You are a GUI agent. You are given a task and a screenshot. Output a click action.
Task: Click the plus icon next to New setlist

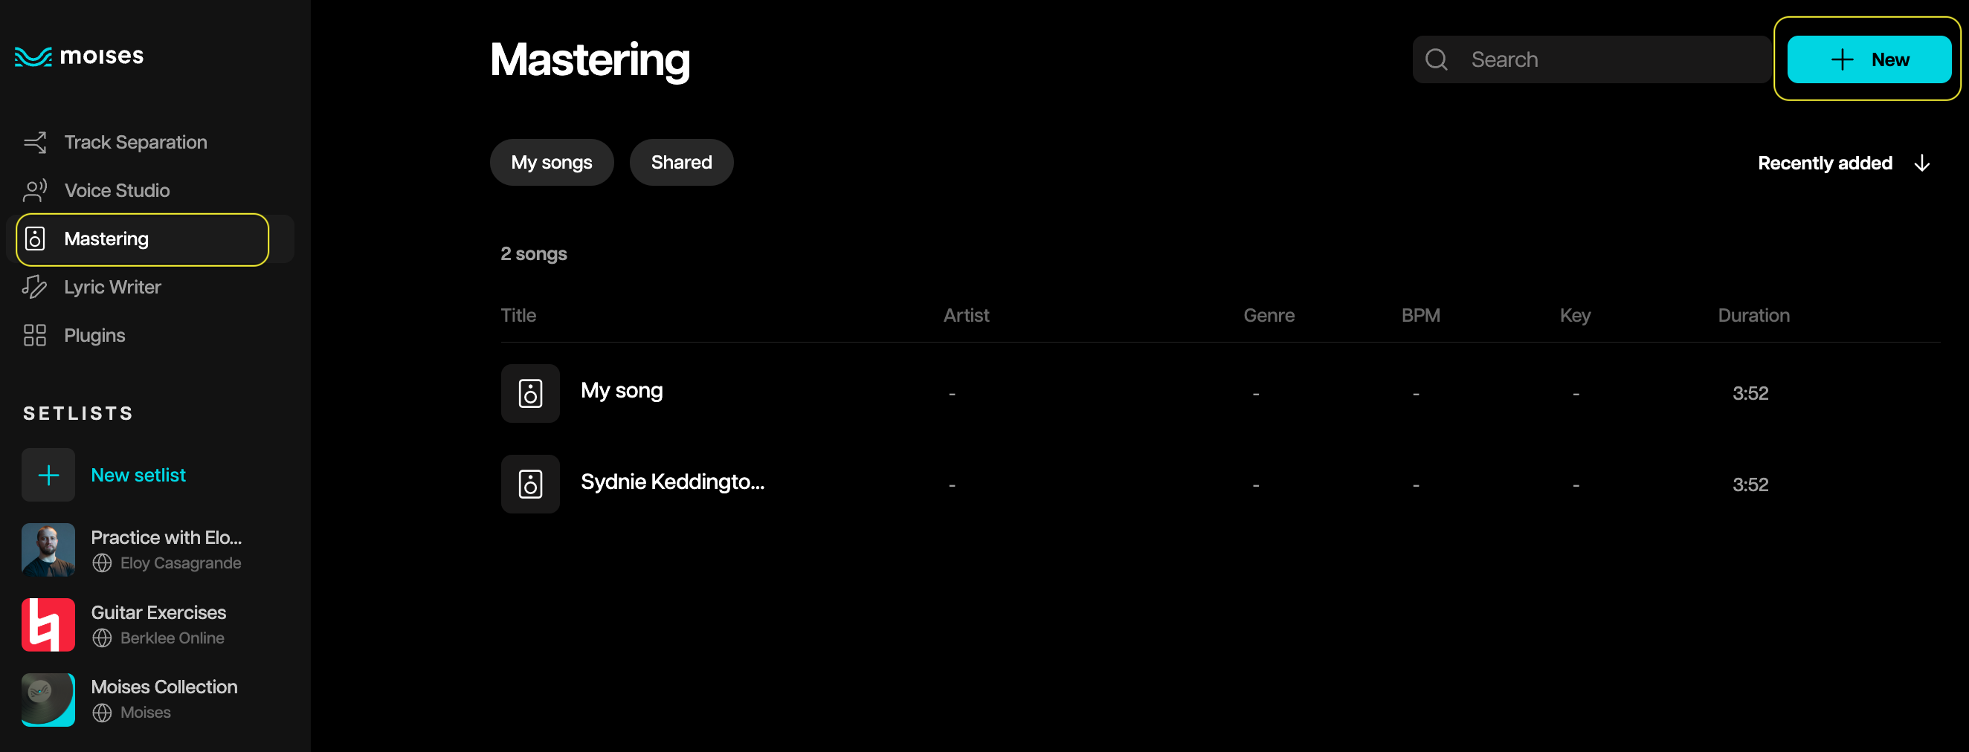(x=48, y=475)
